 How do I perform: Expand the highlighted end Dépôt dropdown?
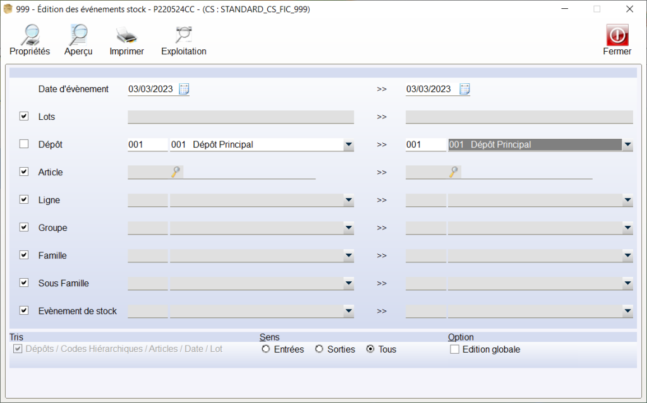pos(627,145)
